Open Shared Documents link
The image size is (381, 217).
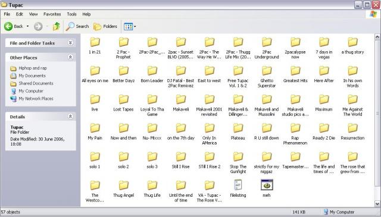(x=36, y=83)
